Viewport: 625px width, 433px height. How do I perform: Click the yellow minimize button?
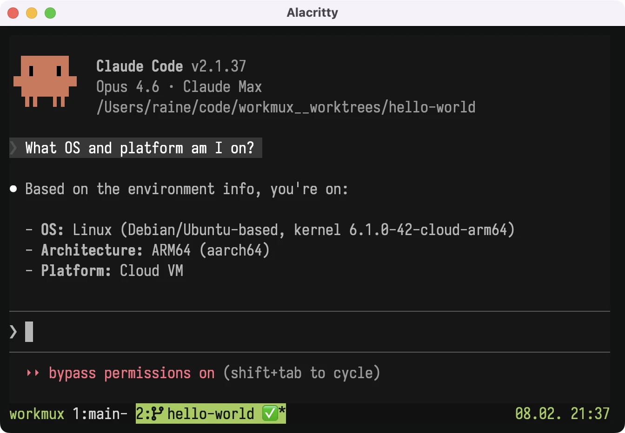[32, 13]
